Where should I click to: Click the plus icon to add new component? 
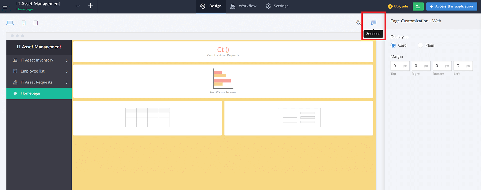pos(91,6)
